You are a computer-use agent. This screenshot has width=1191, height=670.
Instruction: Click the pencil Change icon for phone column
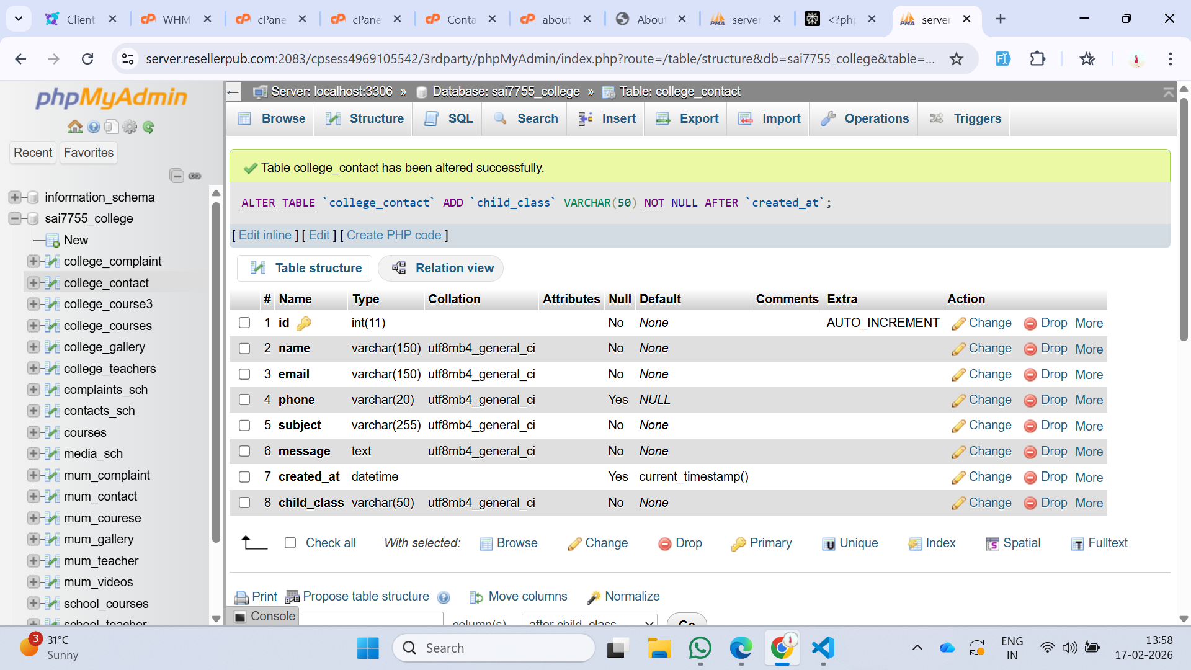[x=958, y=401]
